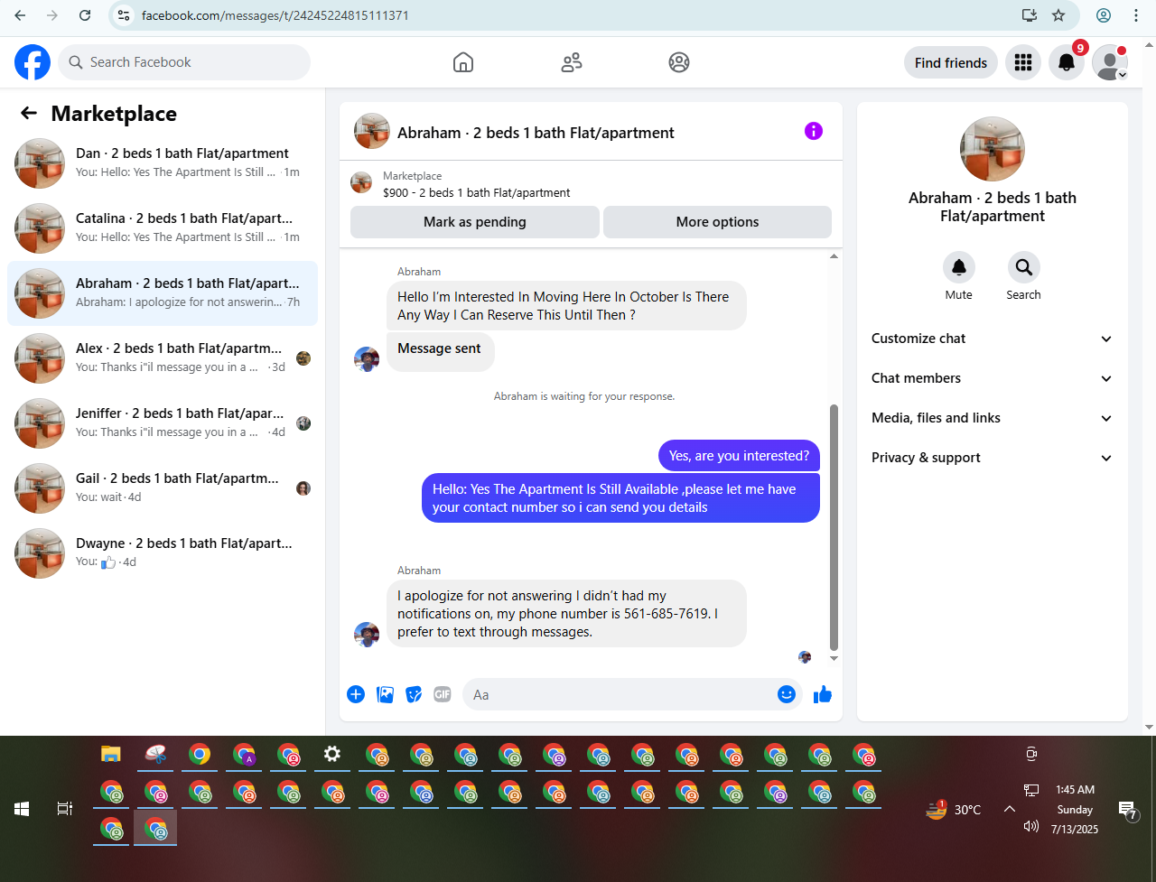Open the Chrome profile icon

tap(1104, 15)
